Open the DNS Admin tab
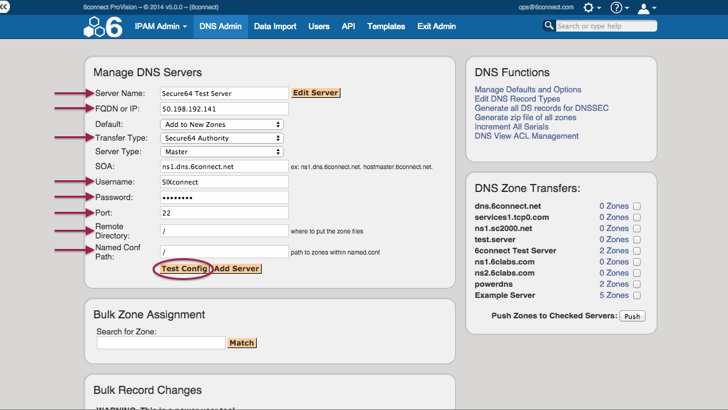Screen dimensions: 728x410 coord(221,27)
